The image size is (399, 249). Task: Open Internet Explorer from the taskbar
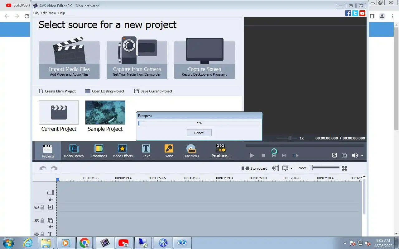coord(28,243)
